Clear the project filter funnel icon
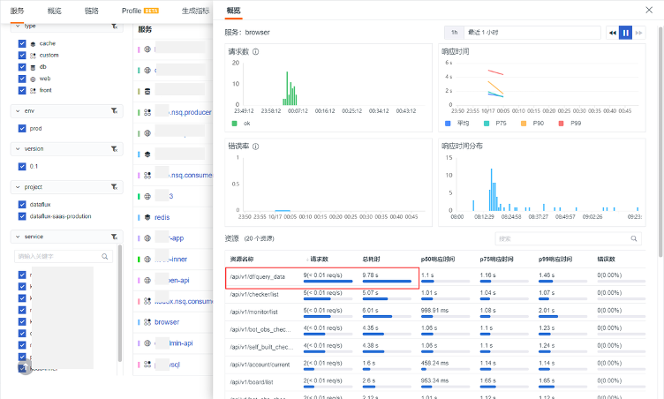The width and height of the screenshot is (664, 399). pyautogui.click(x=114, y=187)
